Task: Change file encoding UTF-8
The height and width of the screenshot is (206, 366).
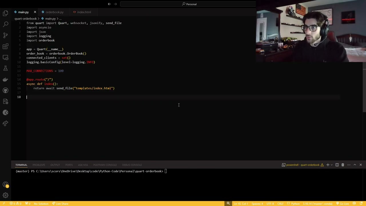Action: click(270, 204)
